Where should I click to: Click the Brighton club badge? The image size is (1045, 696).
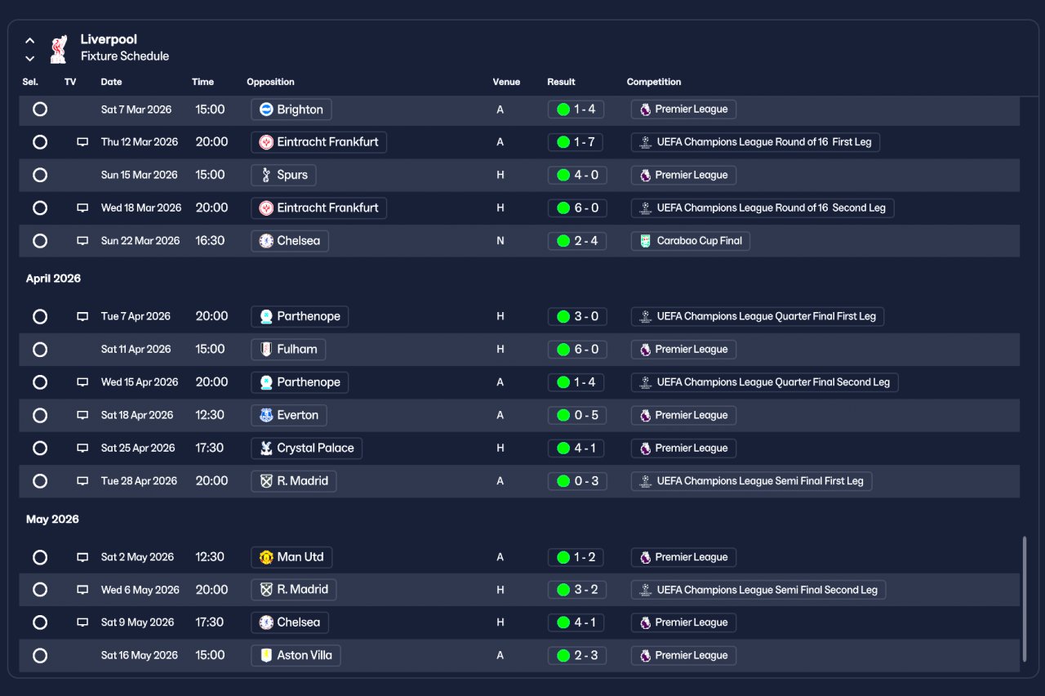(266, 109)
